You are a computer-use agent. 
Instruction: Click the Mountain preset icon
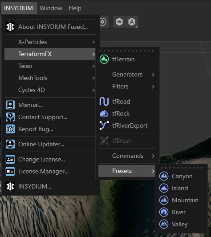[x=164, y=200]
